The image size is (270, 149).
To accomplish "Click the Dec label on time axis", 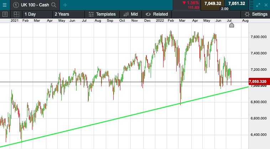I will (147, 21).
